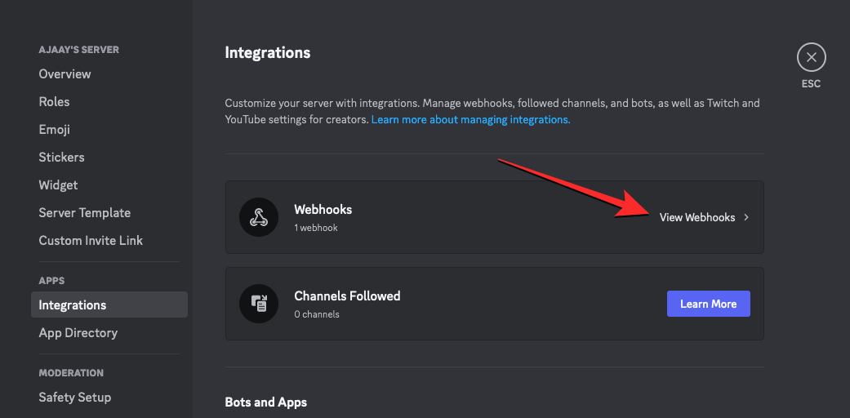
Task: Open Server Template settings
Action: (85, 213)
